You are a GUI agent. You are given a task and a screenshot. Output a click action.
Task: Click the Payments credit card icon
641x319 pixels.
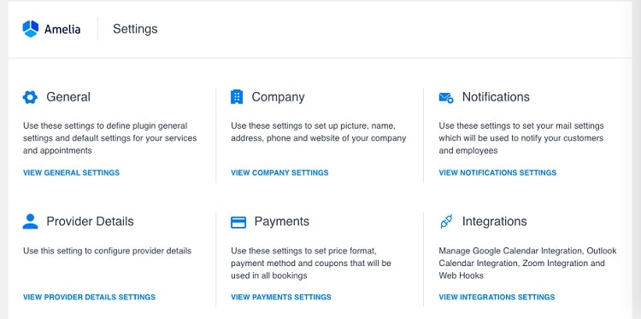(x=238, y=222)
